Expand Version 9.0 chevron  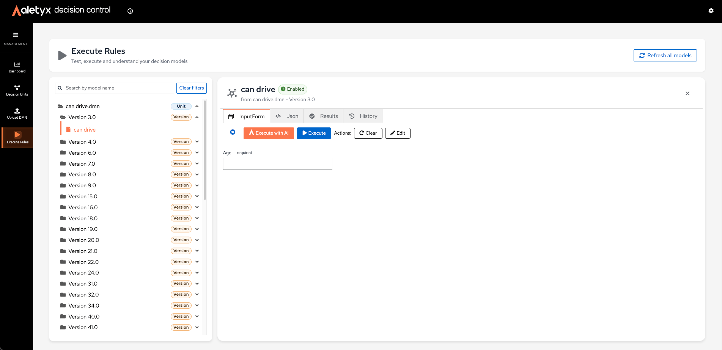tap(197, 185)
